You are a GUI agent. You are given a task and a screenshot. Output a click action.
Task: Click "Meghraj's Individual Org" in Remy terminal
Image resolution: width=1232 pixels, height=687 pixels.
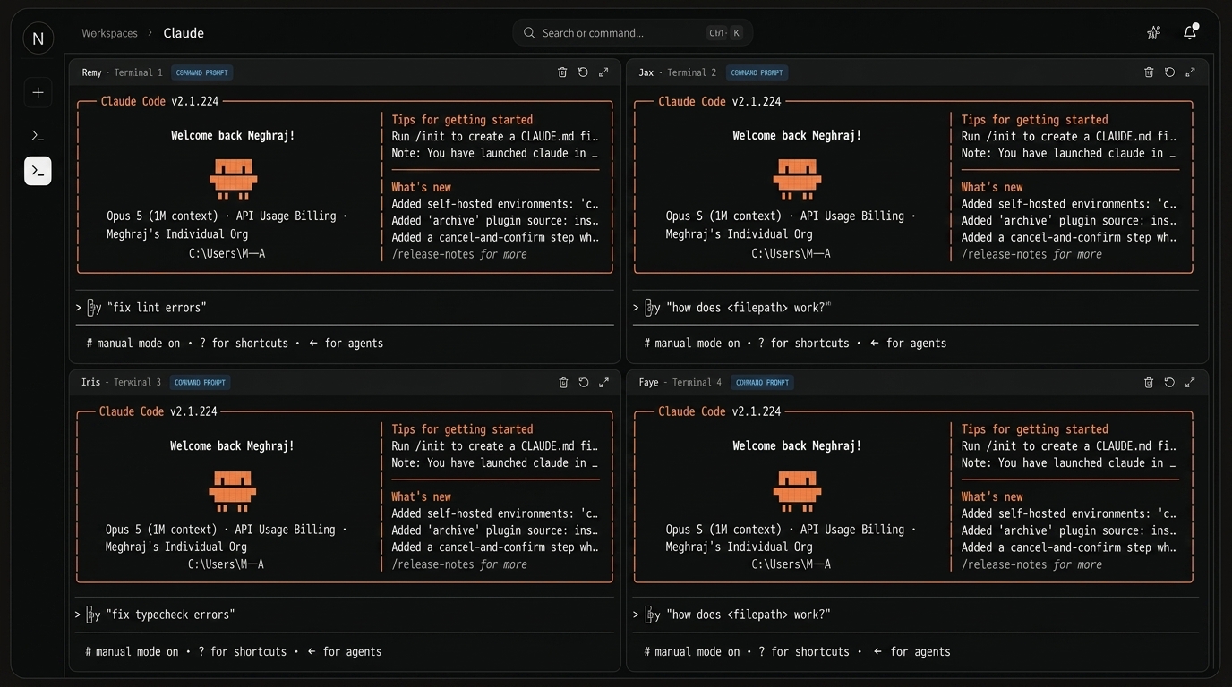pyautogui.click(x=177, y=234)
